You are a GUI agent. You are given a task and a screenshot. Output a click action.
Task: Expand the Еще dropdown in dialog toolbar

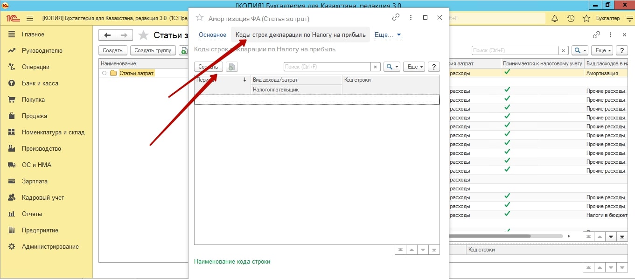coord(414,67)
